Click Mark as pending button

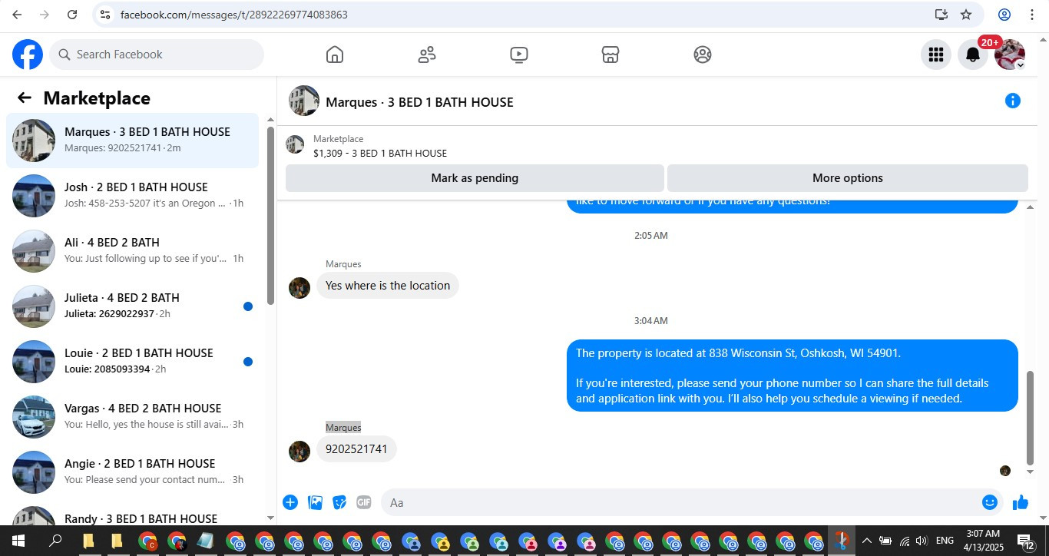click(x=475, y=178)
